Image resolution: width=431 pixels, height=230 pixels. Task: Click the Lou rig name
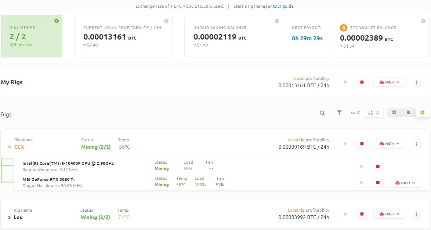pos(18,217)
